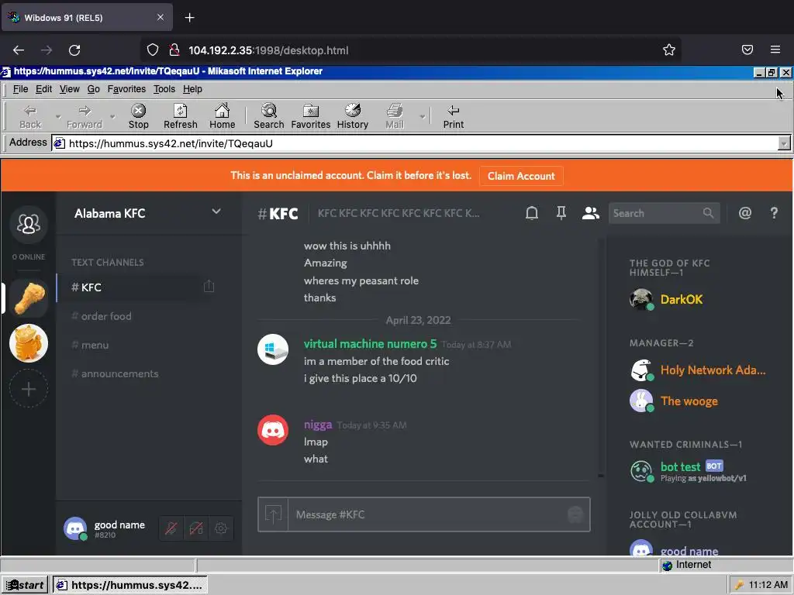This screenshot has width=794, height=595.
Task: Click the taskbar clock 11:12 AM
Action: [x=768, y=585]
